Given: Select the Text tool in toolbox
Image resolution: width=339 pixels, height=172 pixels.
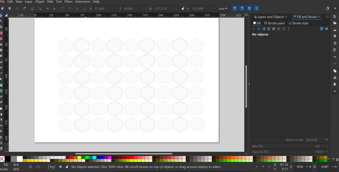Looking at the screenshot, I should pos(2,79).
